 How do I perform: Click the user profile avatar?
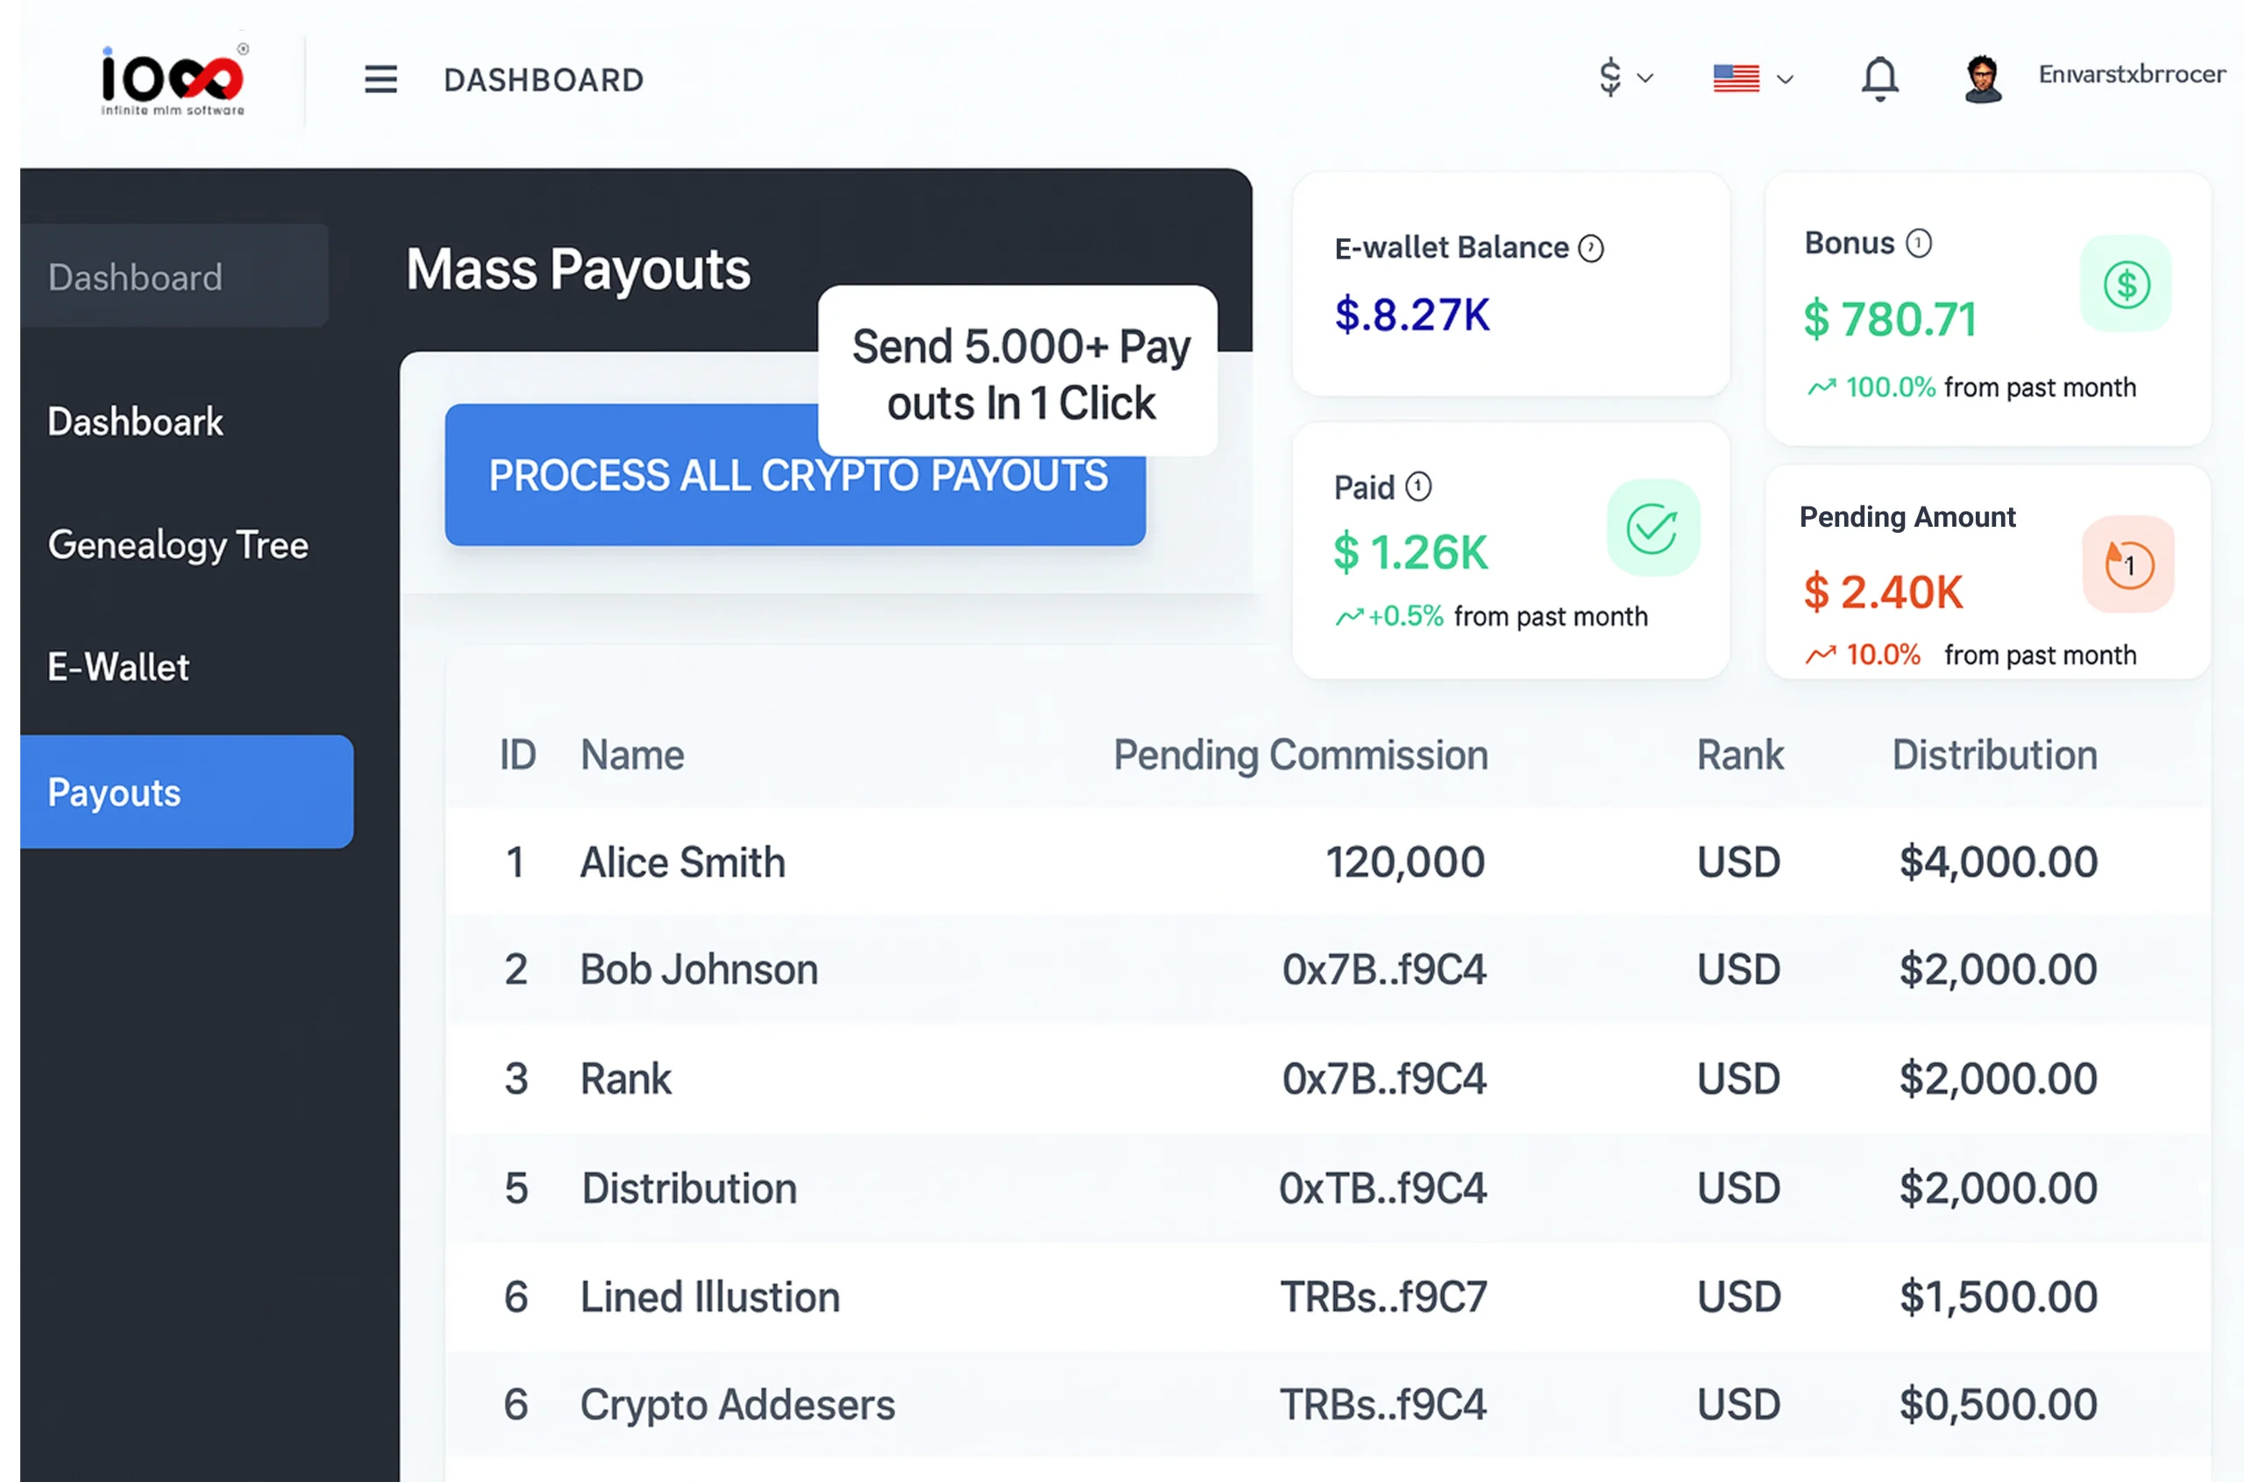pos(1982,80)
